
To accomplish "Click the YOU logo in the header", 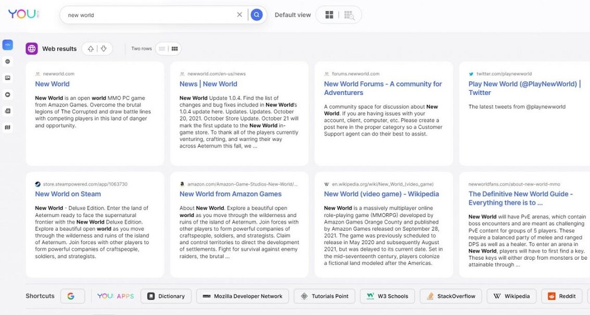I will point(23,14).
